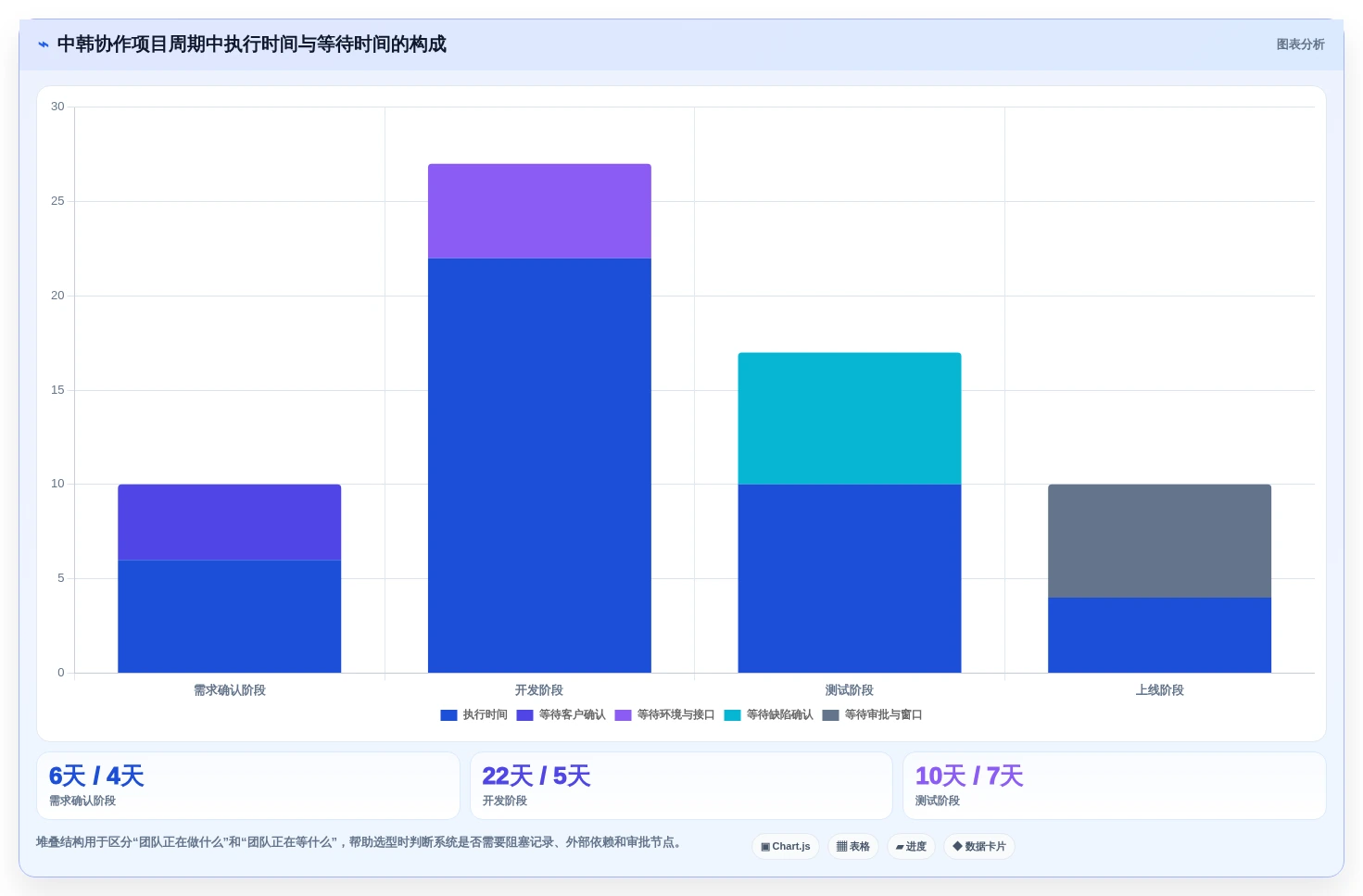
Task: Click the blue 执行时间 bar in 开发阶段
Action: 539,465
